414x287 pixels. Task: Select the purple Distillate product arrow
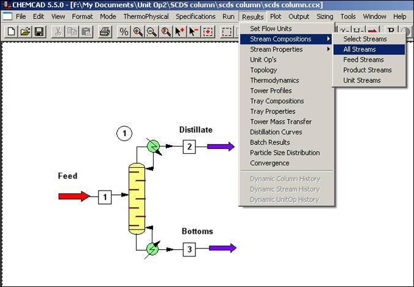pyautogui.click(x=220, y=147)
